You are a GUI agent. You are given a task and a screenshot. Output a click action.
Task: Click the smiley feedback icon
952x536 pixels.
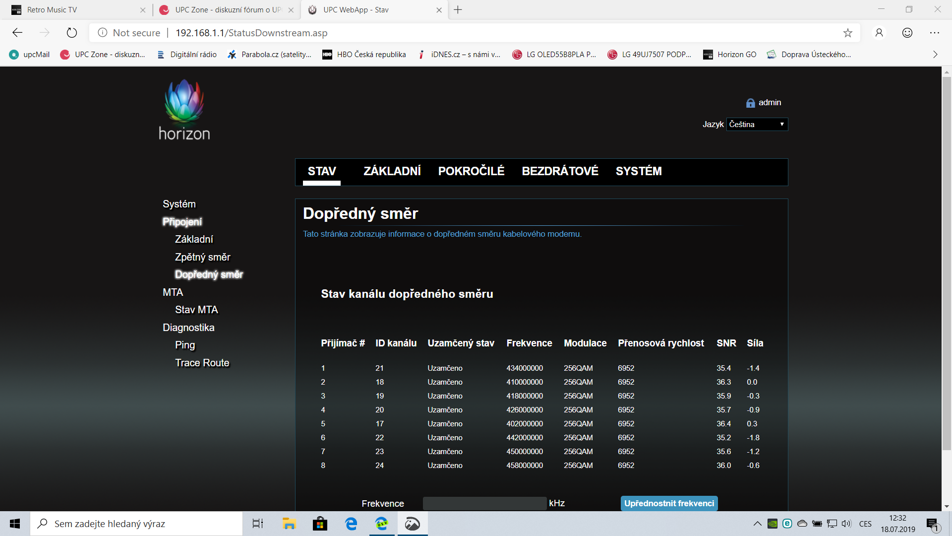click(907, 33)
